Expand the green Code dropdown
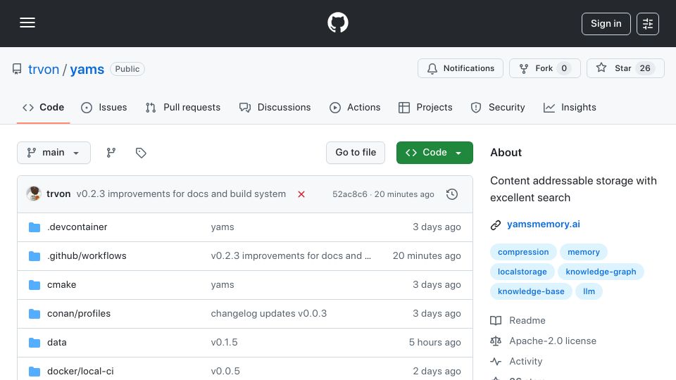Viewport: 676px width, 380px height. (x=434, y=153)
